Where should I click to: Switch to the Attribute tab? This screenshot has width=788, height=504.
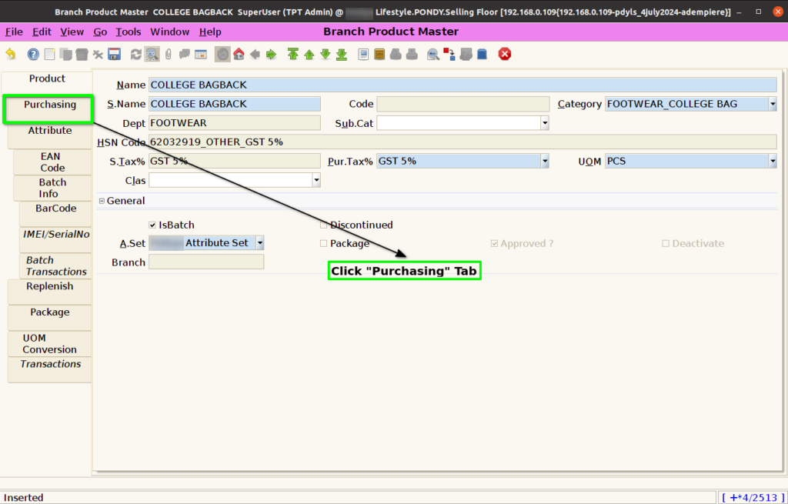50,135
